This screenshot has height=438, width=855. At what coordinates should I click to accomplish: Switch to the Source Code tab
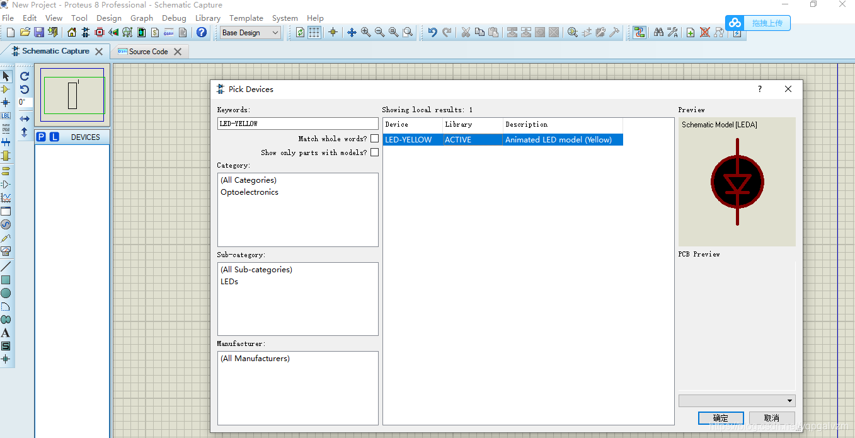(x=148, y=52)
